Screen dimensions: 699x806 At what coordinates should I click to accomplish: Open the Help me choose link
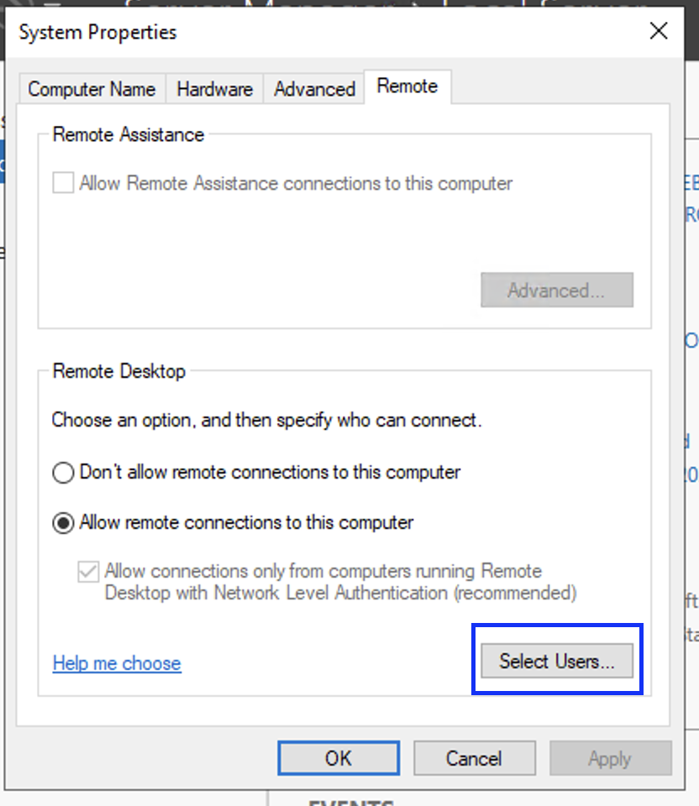pyautogui.click(x=117, y=663)
